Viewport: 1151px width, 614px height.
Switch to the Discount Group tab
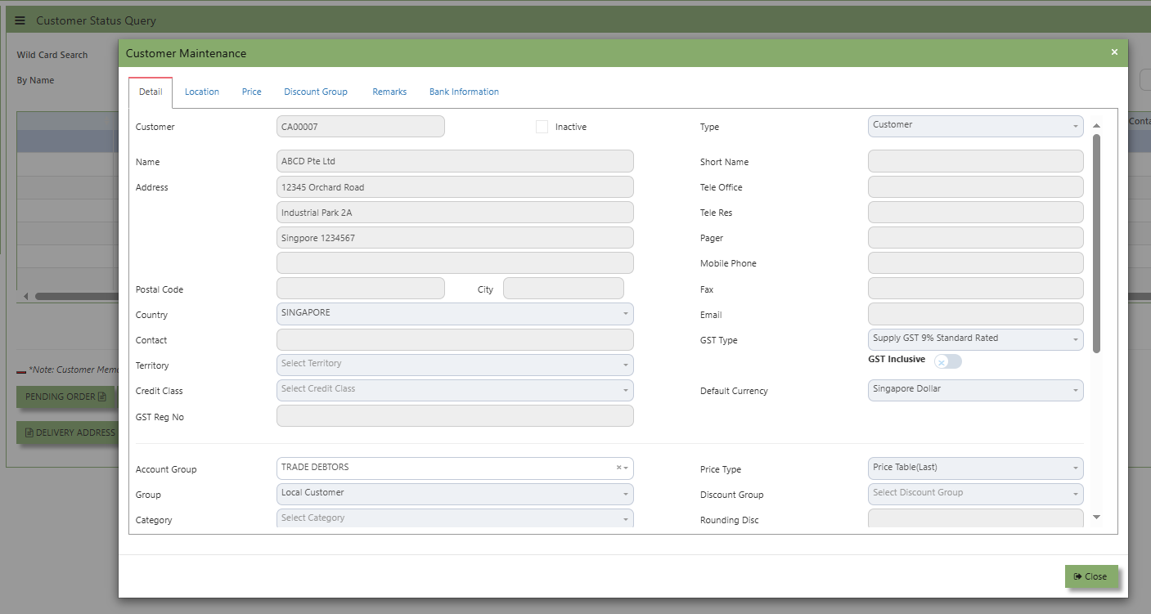tap(316, 92)
